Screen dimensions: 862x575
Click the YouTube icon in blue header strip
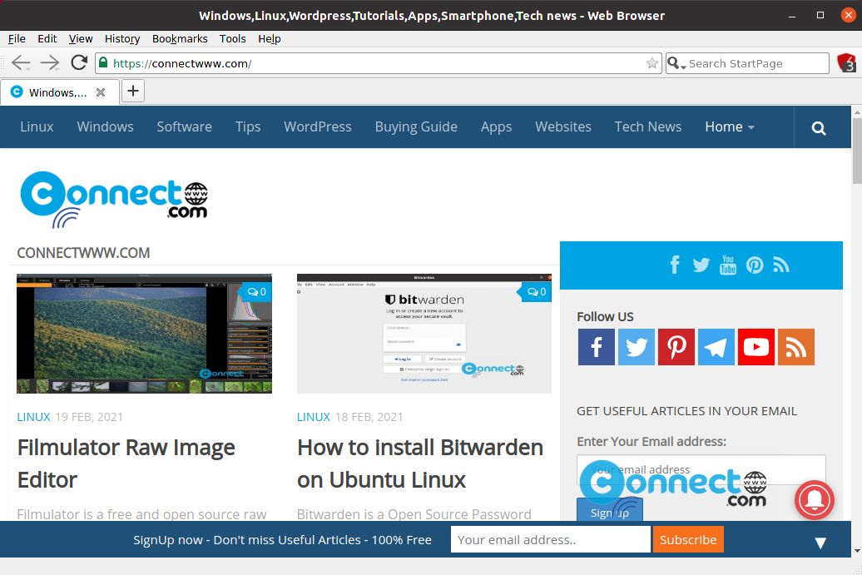[728, 265]
